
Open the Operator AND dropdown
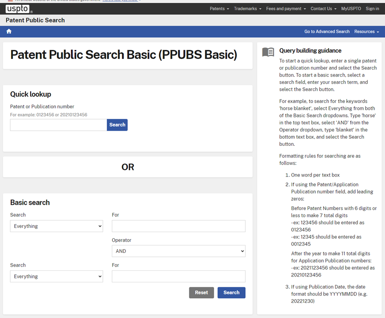[178, 251]
